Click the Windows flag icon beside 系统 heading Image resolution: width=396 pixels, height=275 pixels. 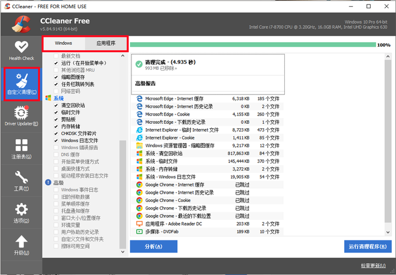point(48,98)
